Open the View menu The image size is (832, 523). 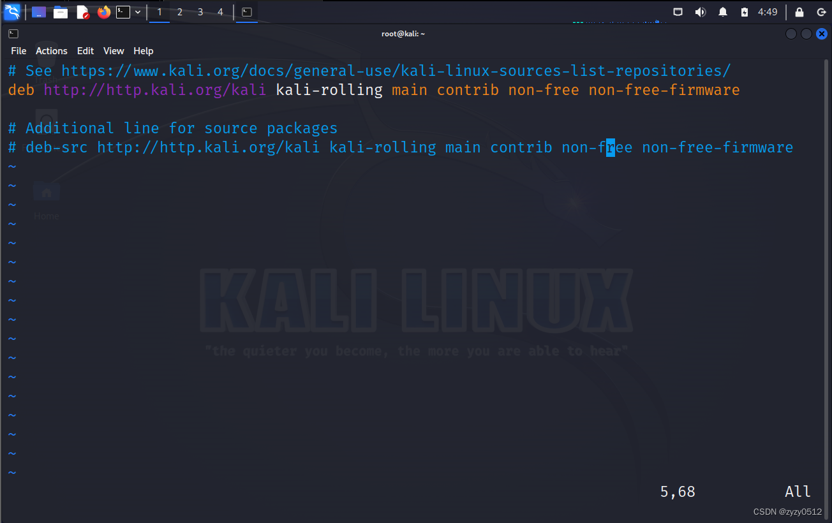[114, 51]
